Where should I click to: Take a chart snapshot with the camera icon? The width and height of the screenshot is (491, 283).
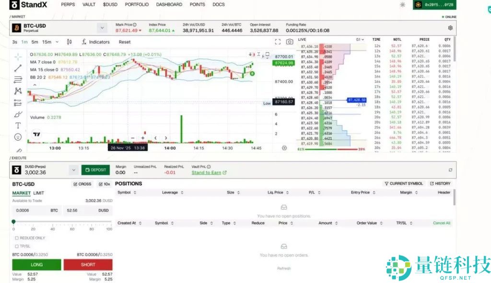(x=290, y=42)
